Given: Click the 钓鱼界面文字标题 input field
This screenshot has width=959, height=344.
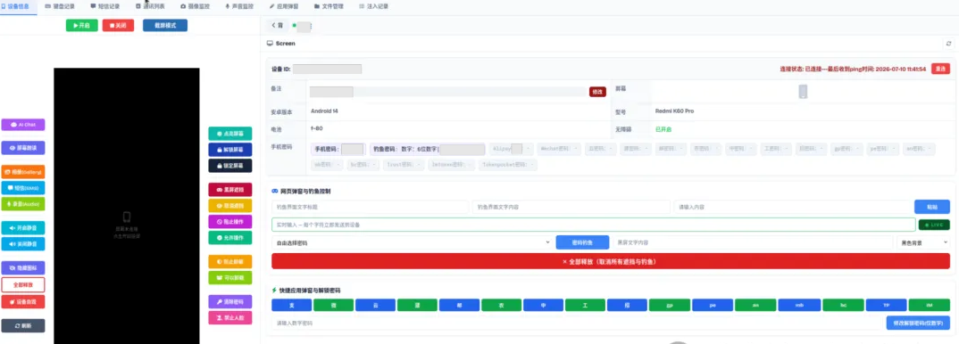Looking at the screenshot, I should 371,207.
